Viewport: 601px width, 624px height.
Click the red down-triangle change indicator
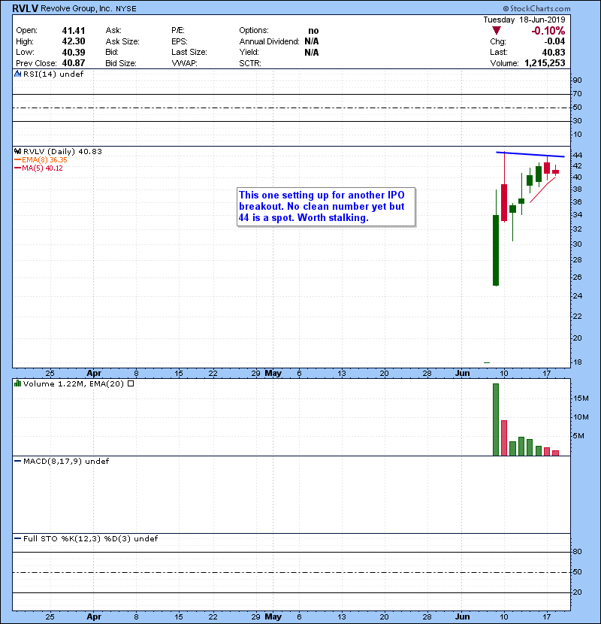point(496,31)
